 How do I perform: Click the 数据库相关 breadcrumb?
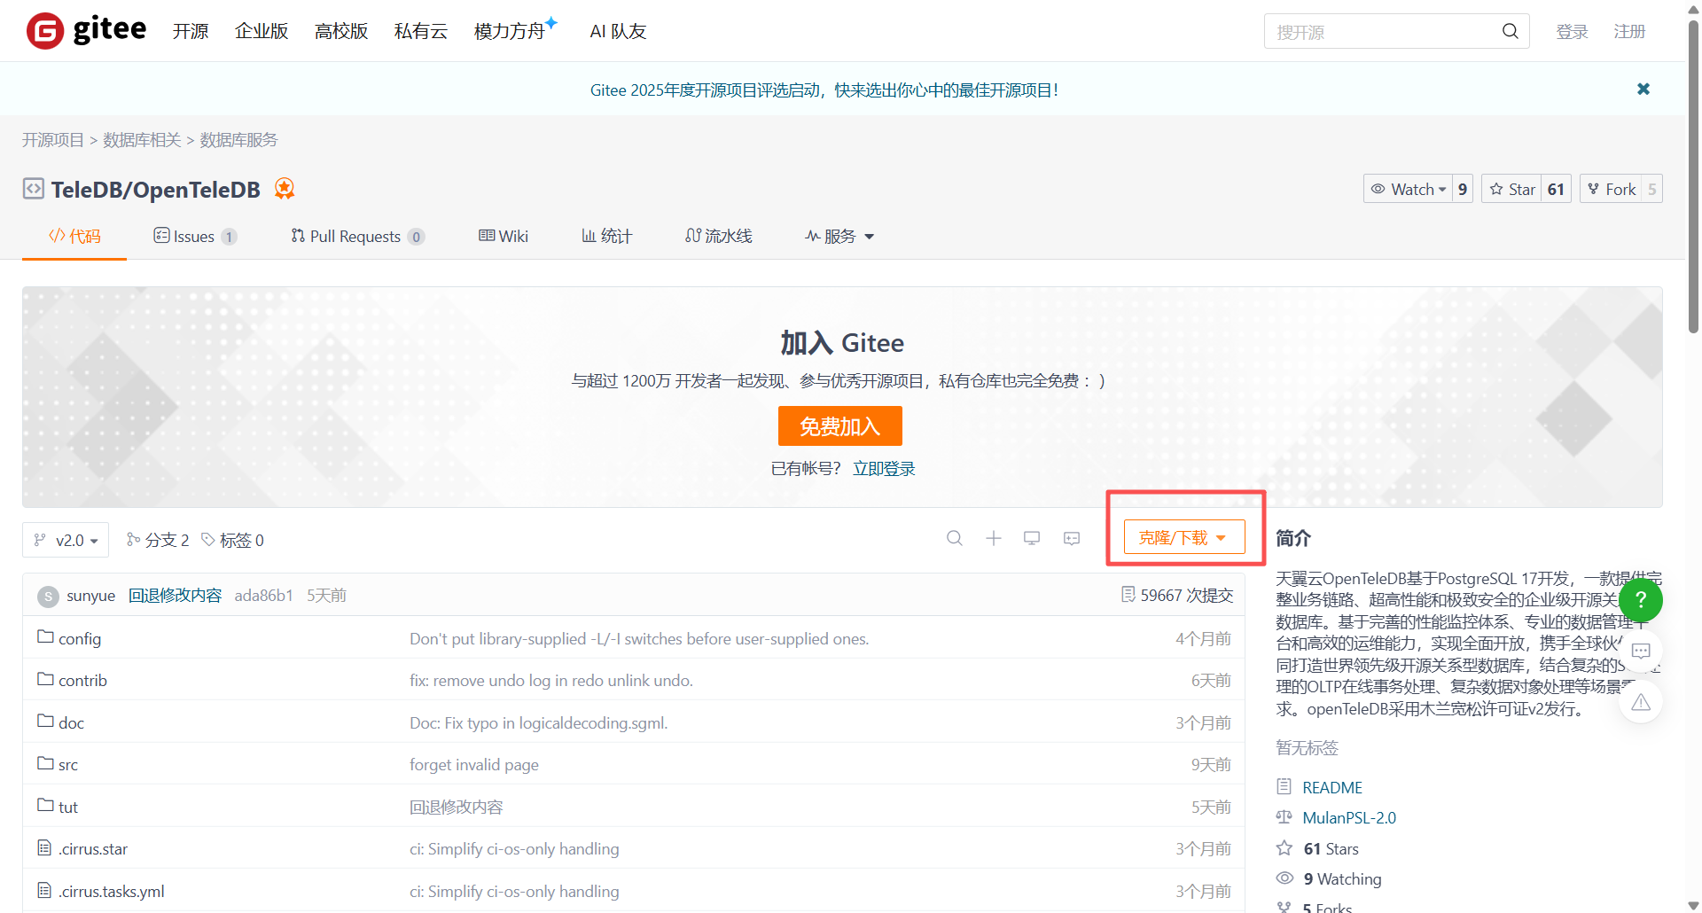142,140
